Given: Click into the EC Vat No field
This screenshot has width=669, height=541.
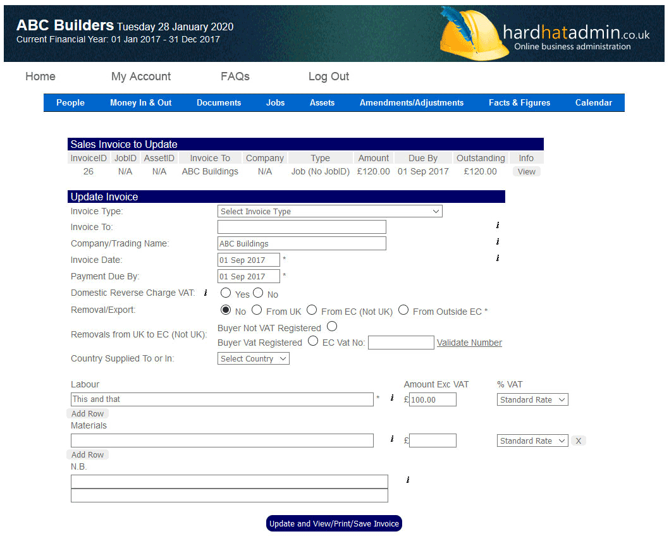Looking at the screenshot, I should 401,343.
